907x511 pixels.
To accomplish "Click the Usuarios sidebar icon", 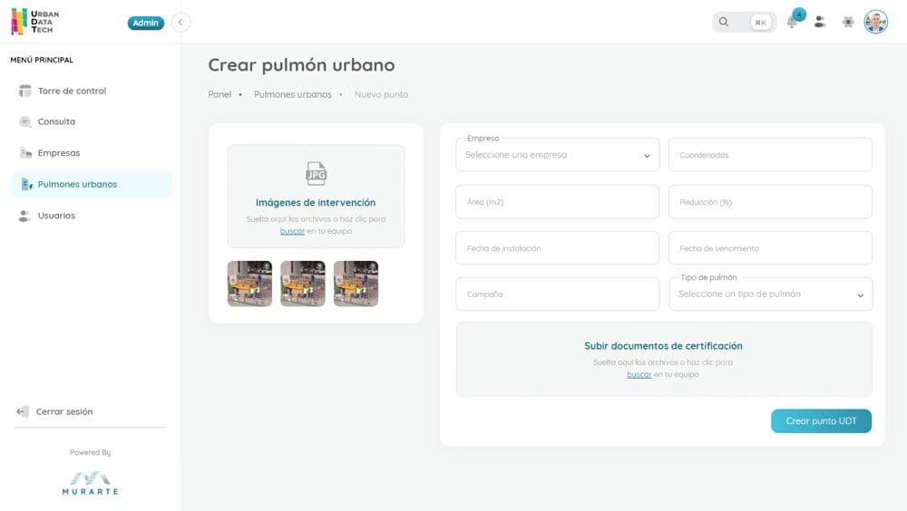I will [x=24, y=216].
